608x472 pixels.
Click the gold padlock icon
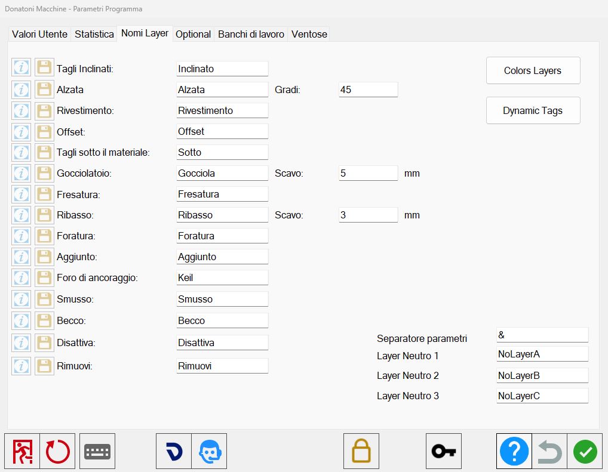(361, 451)
